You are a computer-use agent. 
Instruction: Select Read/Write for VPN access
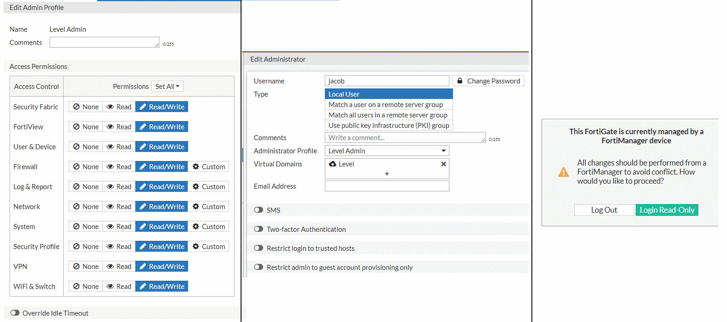(162, 266)
